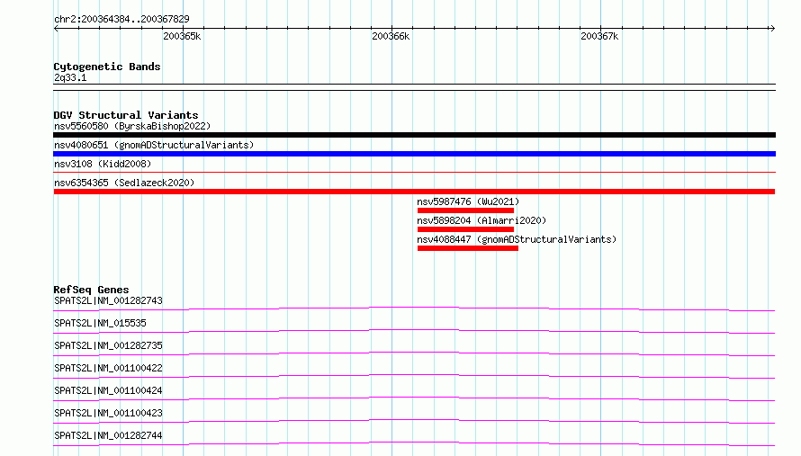Image resolution: width=801 pixels, height=456 pixels.
Task: Click the SPATS2L|NM_001282743 transcript label
Action: (108, 300)
